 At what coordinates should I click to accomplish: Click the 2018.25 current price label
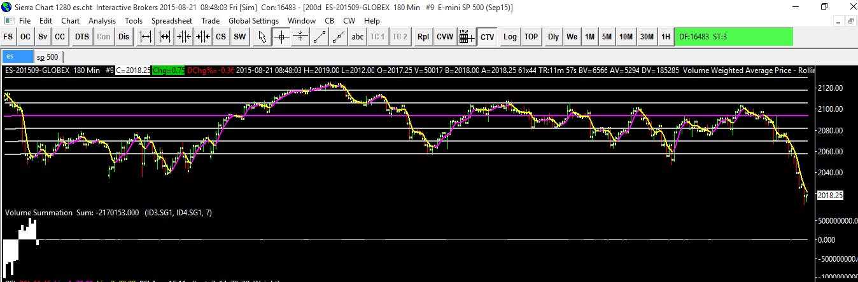point(830,196)
